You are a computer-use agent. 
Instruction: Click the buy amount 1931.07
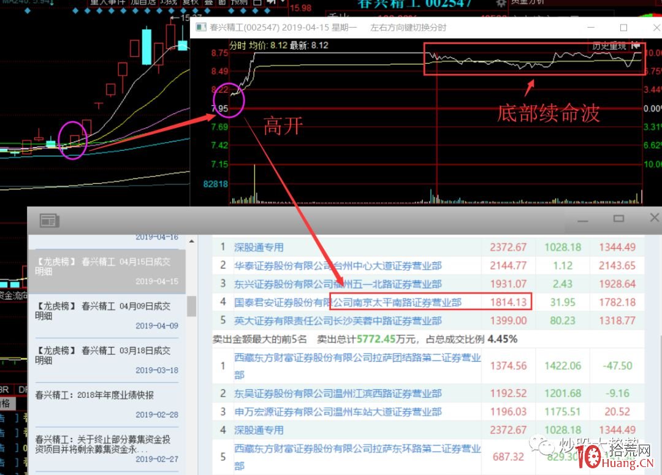coord(508,284)
